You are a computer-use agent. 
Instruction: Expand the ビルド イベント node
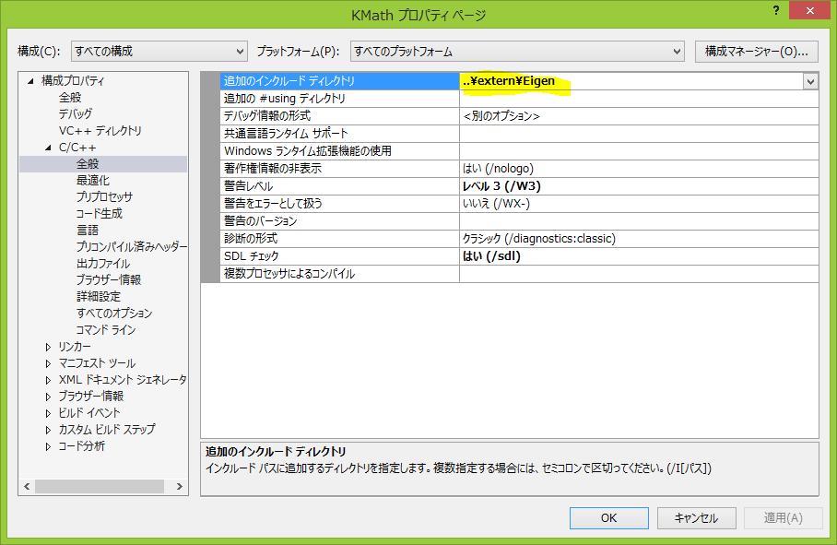coord(48,413)
